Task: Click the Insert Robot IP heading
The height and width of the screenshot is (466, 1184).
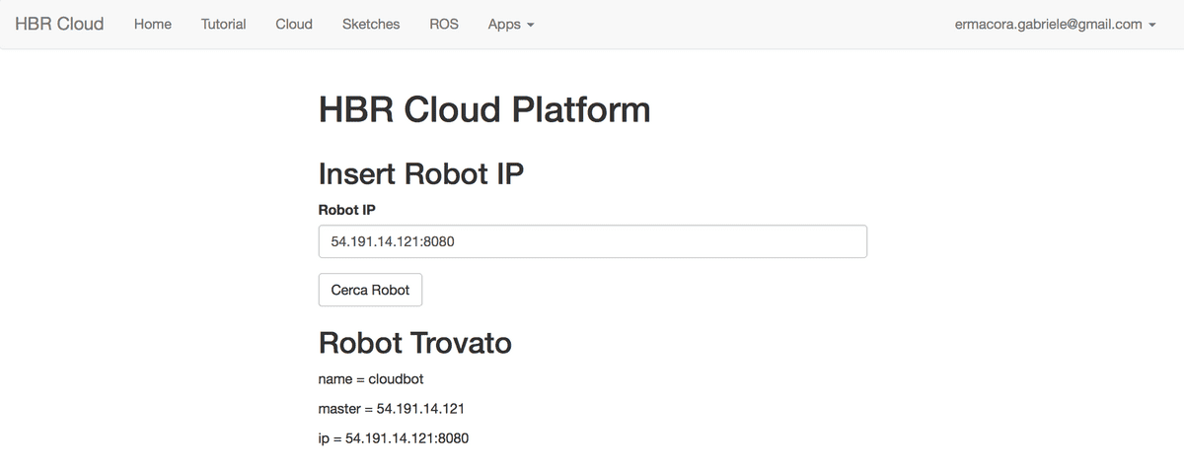Action: pyautogui.click(x=420, y=173)
